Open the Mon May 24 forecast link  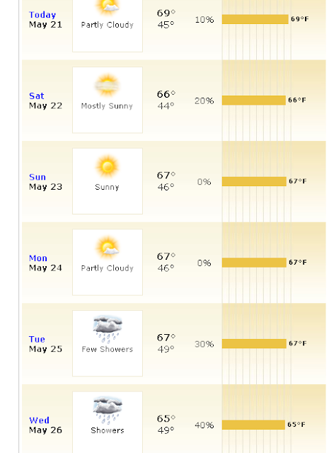pyautogui.click(x=37, y=258)
